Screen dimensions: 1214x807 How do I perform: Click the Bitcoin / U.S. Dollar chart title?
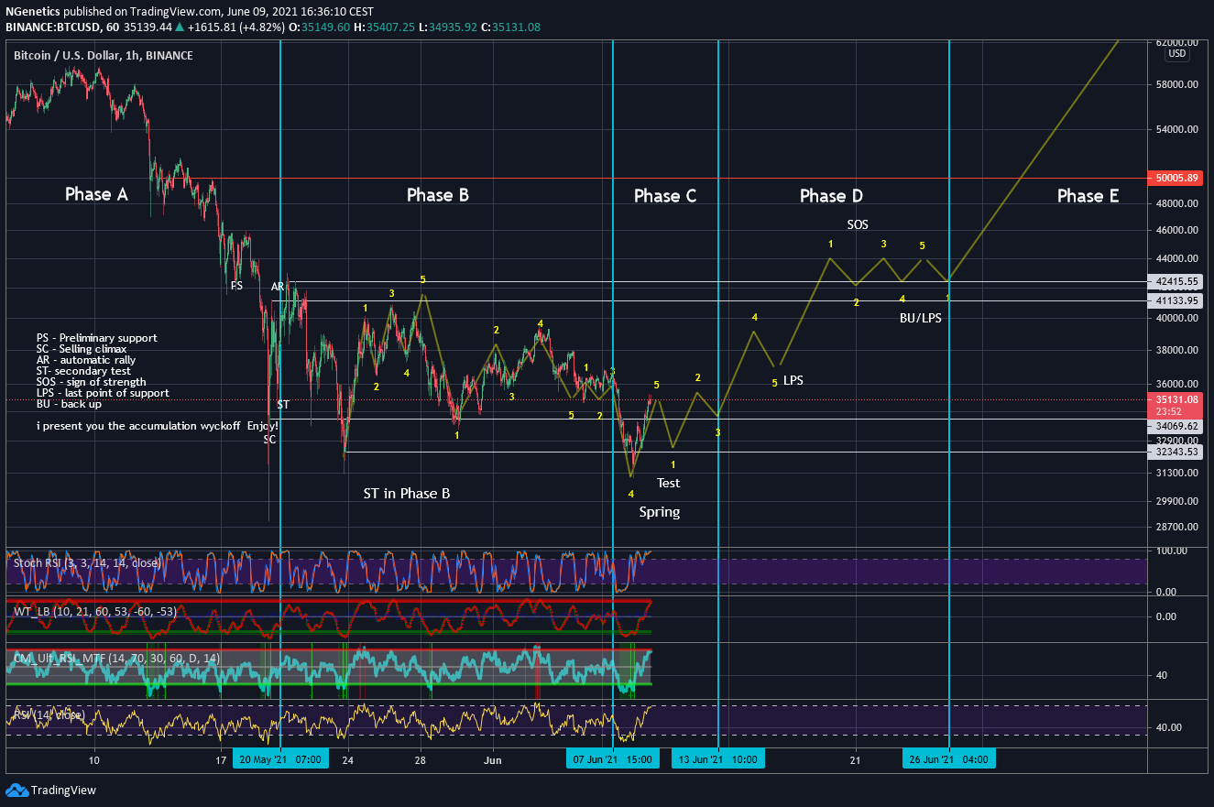[x=103, y=56]
